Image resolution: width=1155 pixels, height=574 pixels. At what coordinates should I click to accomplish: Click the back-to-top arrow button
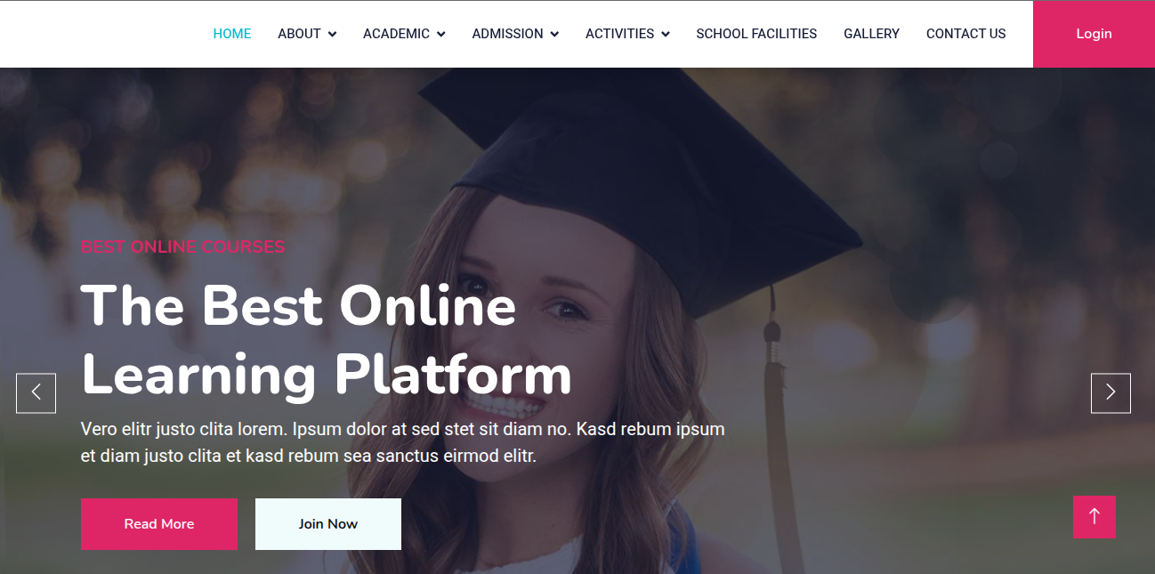coord(1094,517)
